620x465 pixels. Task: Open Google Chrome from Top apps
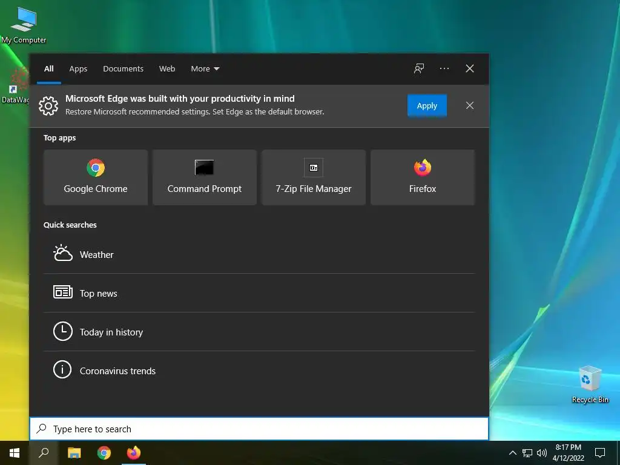[x=96, y=177]
